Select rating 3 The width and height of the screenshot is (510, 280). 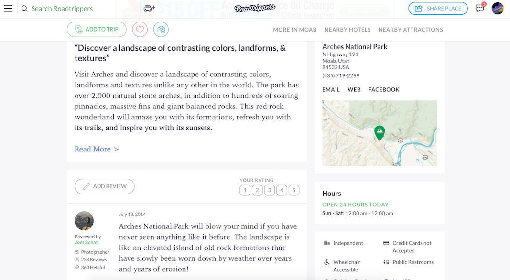[x=269, y=190]
